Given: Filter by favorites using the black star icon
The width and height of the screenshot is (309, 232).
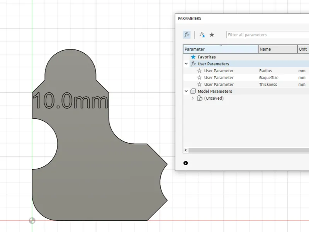Looking at the screenshot, I should click(x=212, y=35).
